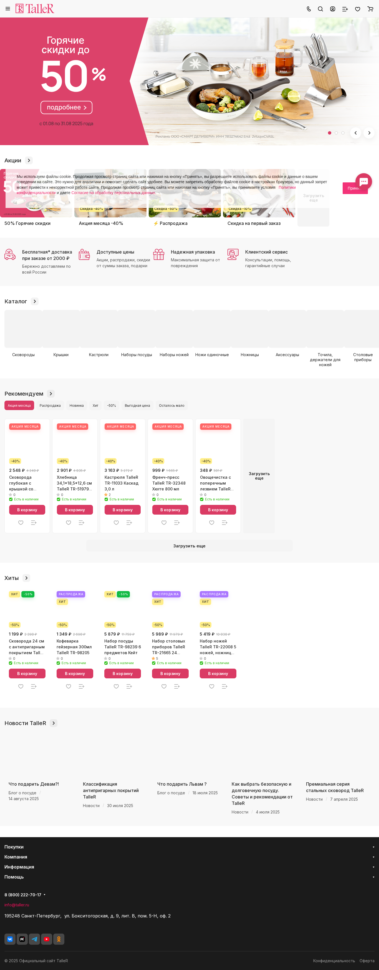Open the search icon in header
The width and height of the screenshot is (379, 970).
point(320,9)
